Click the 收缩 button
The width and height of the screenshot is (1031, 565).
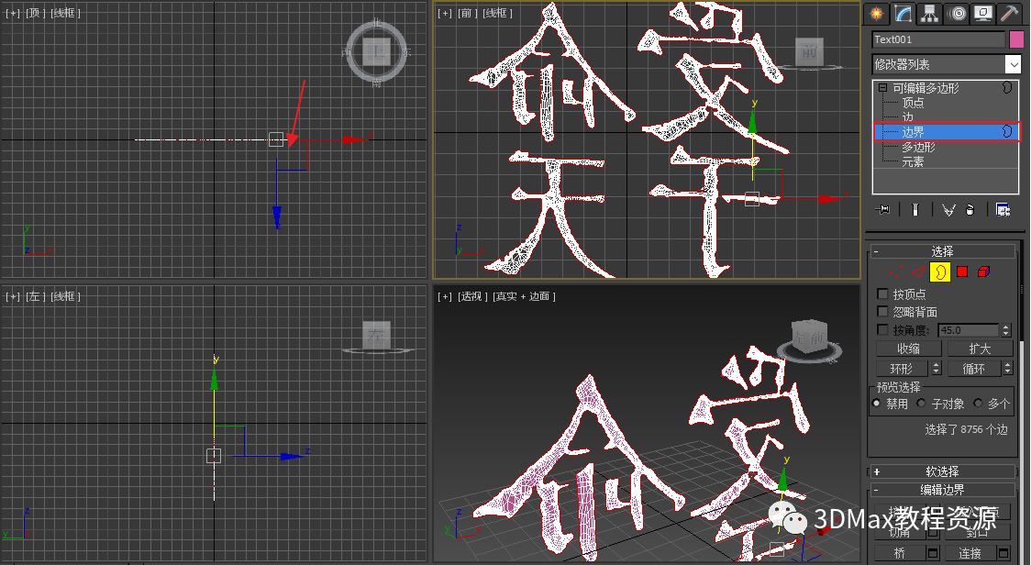pos(909,348)
